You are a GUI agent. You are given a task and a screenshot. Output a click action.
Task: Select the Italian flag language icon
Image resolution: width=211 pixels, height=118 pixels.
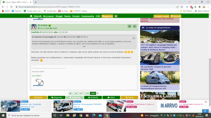tap(116, 16)
